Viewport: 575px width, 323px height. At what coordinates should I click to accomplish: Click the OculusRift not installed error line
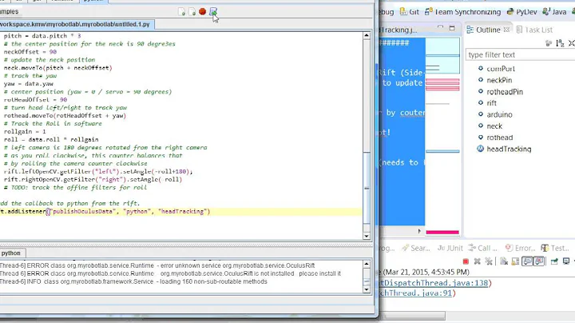(171, 273)
